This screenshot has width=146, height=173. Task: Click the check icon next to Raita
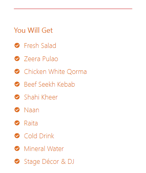[17, 123]
